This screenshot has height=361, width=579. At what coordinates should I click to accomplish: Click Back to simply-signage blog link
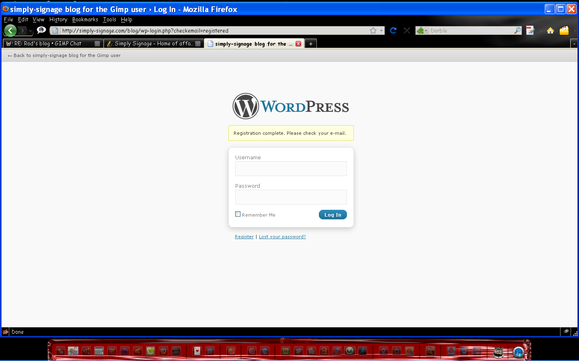tap(64, 55)
